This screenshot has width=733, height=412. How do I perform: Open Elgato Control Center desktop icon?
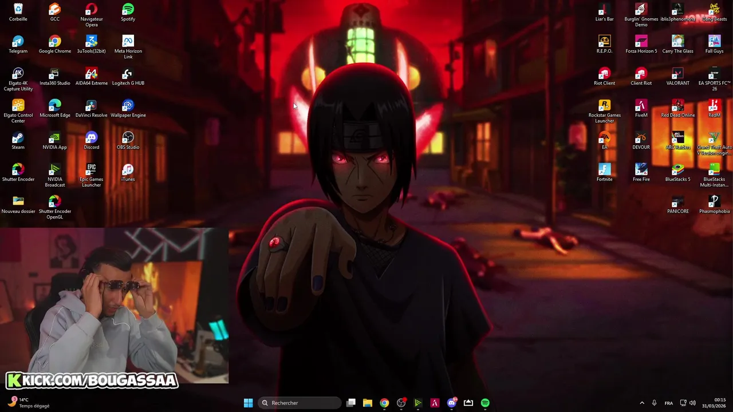pos(18,111)
